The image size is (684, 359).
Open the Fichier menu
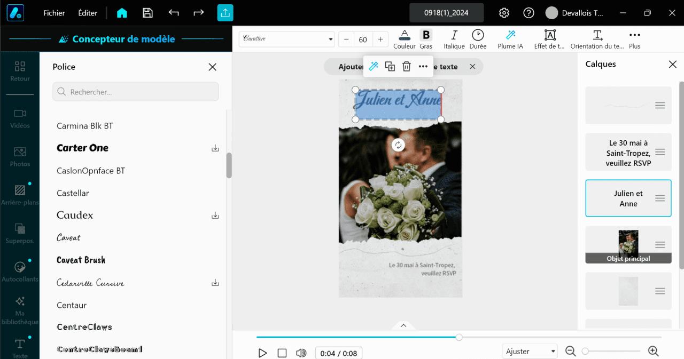[54, 13]
